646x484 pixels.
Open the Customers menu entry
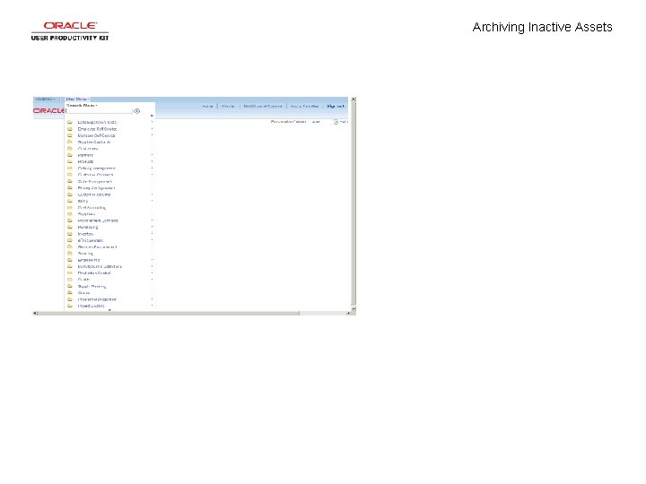[x=88, y=149]
